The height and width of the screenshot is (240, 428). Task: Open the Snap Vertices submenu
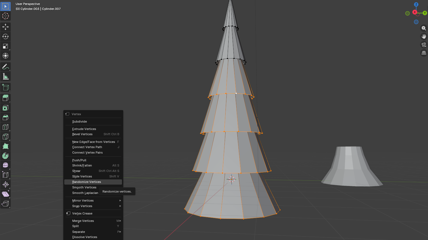(x=93, y=206)
